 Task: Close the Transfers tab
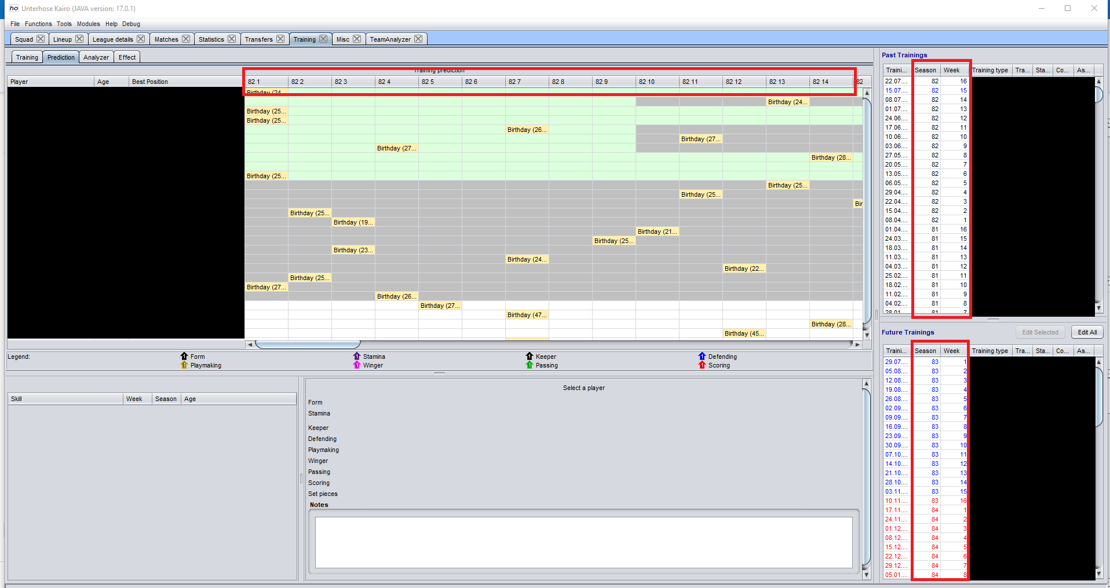280,39
